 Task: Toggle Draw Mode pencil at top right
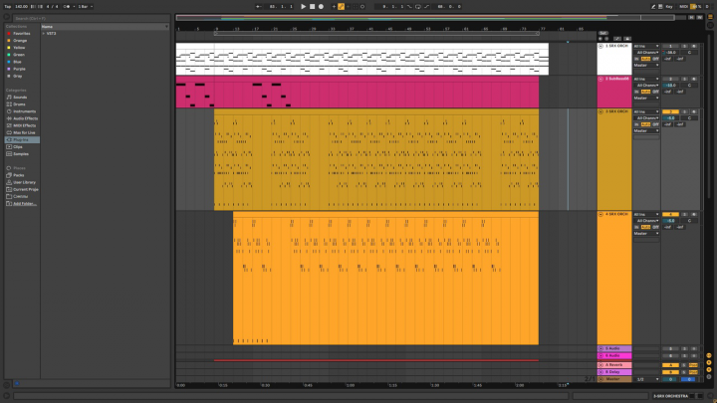click(653, 6)
